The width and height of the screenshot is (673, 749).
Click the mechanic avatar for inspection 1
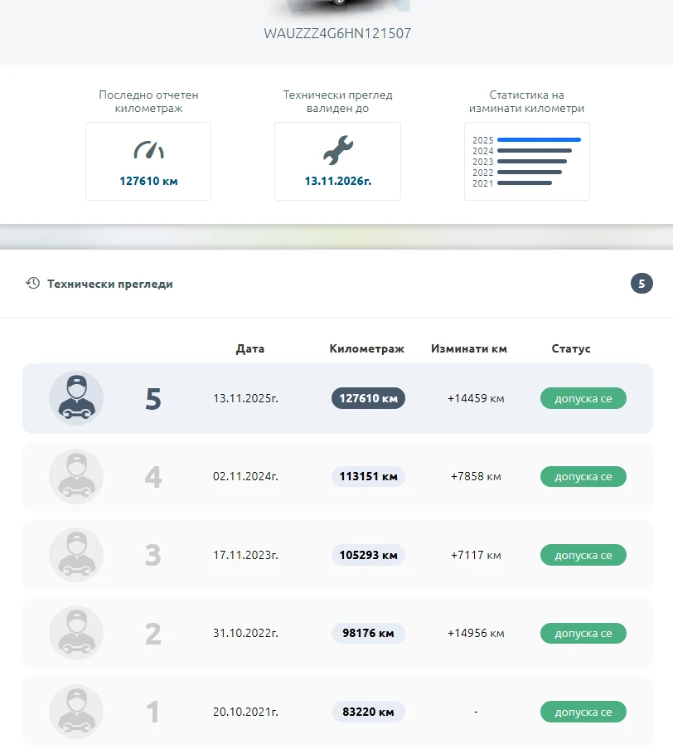pyautogui.click(x=76, y=712)
